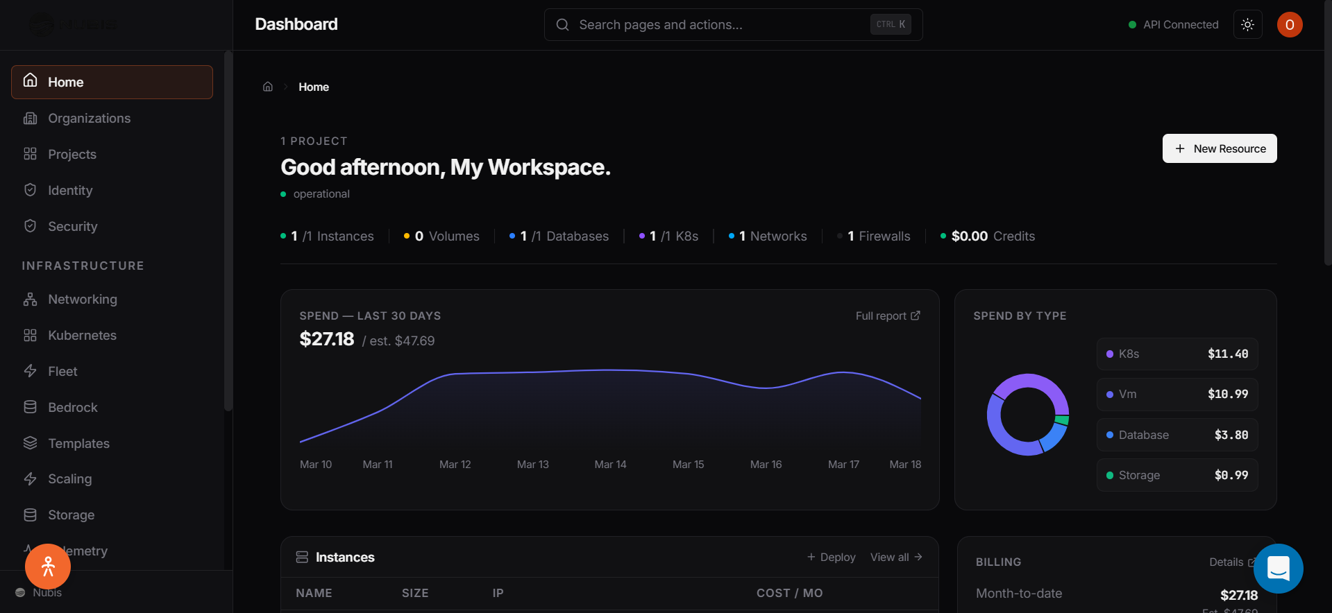Click Deploy in the Instances panel
This screenshot has width=1332, height=613.
(x=831, y=557)
